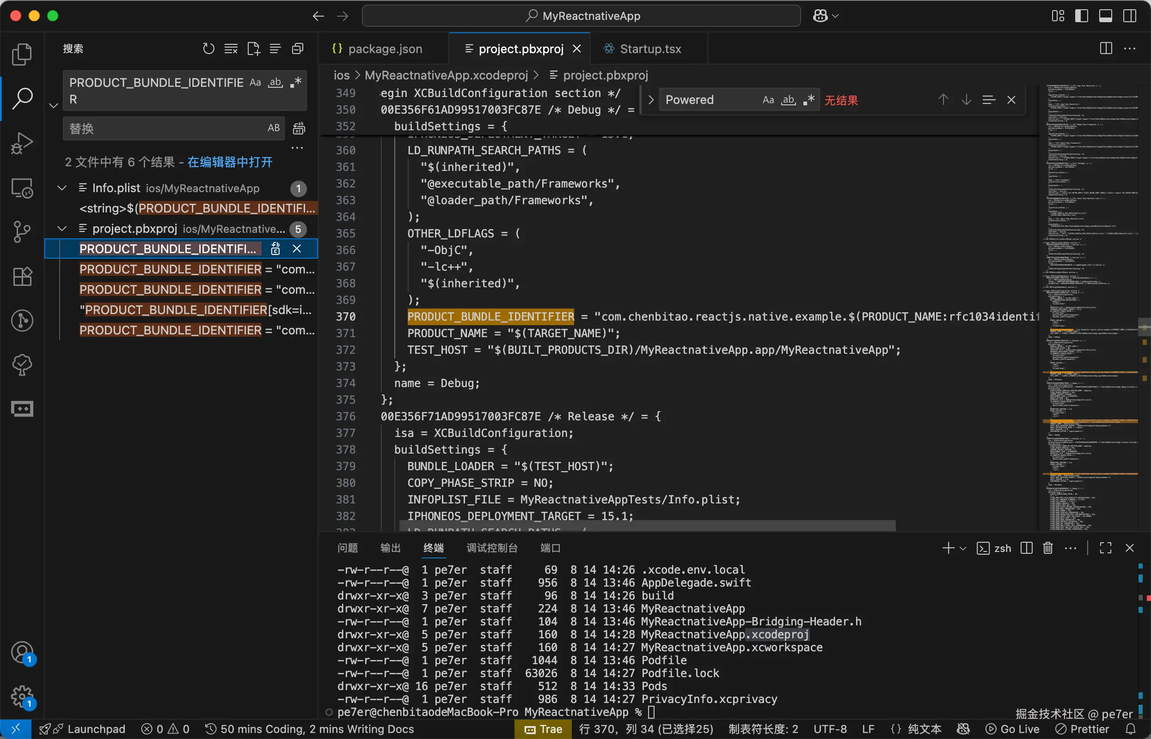Image resolution: width=1151 pixels, height=739 pixels.
Task: Open Source Control view in activity bar
Action: click(22, 232)
